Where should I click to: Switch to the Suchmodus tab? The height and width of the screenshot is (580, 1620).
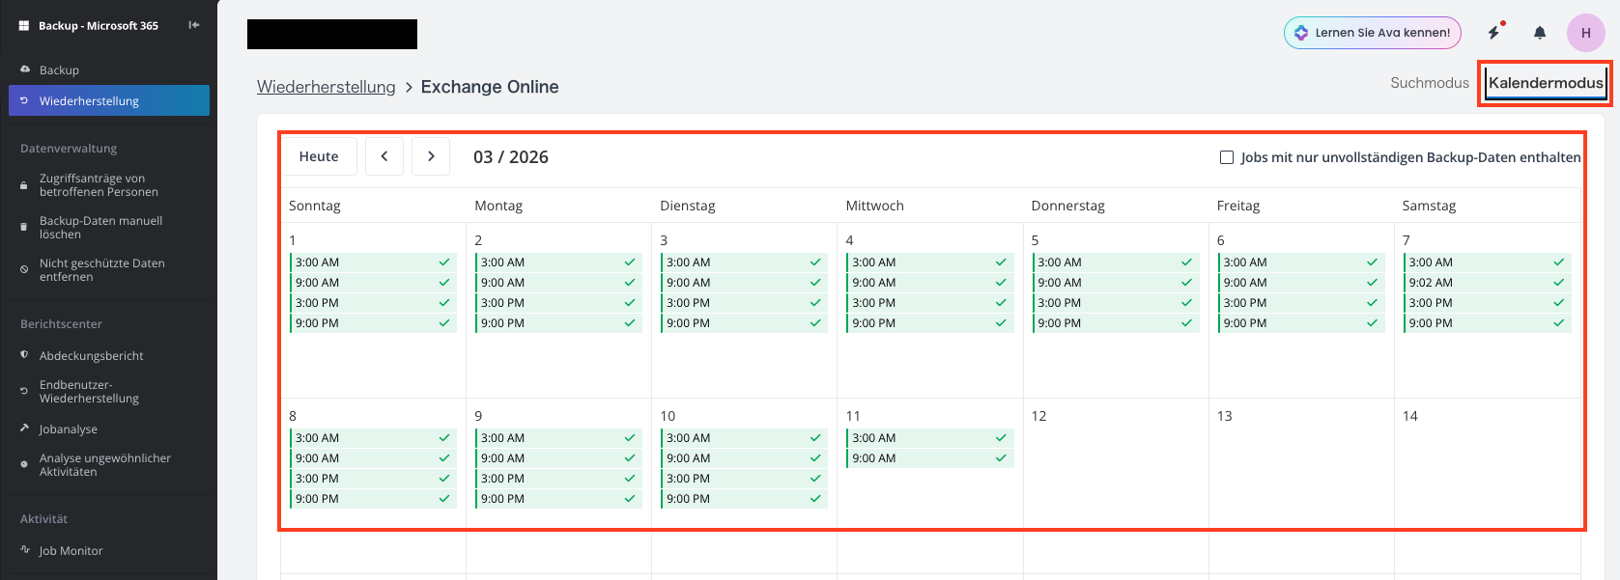tap(1430, 83)
